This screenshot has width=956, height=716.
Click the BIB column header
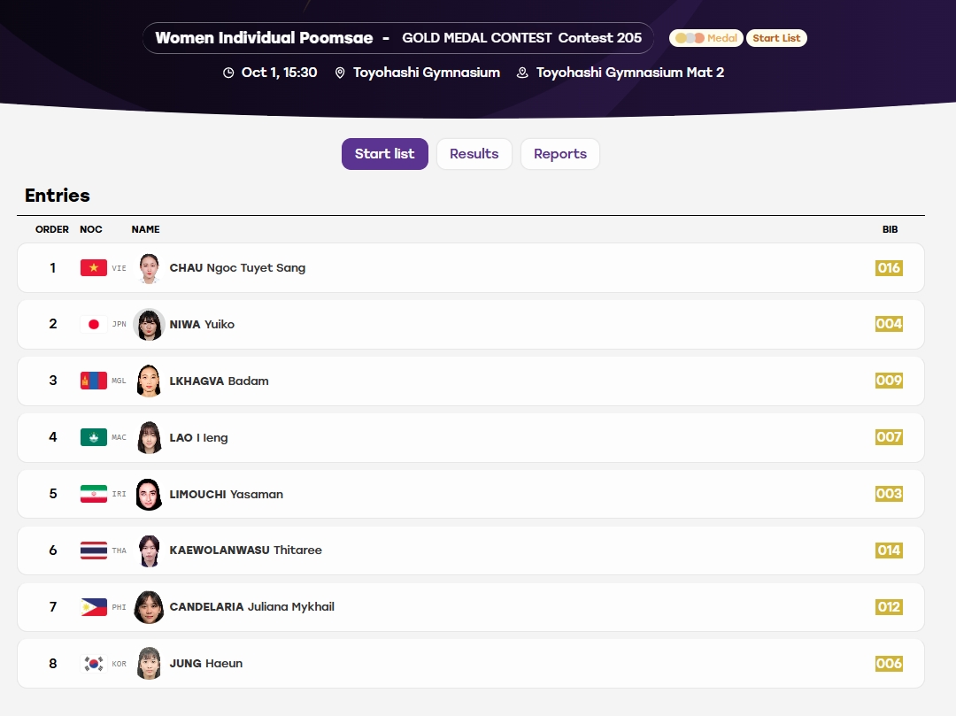pos(890,229)
